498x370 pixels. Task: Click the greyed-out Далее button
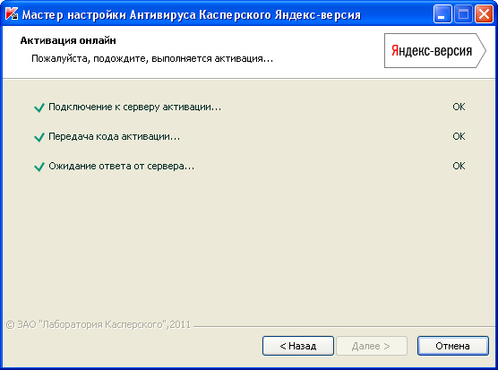372,346
